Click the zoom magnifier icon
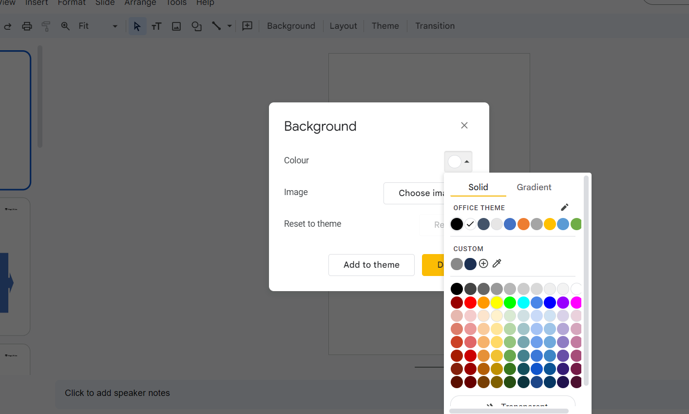 65,26
